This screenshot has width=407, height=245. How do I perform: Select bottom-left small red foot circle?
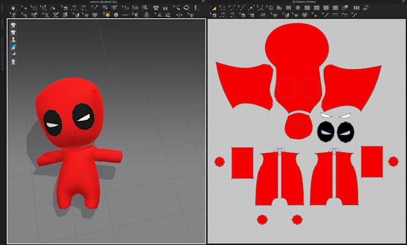[x=262, y=219]
